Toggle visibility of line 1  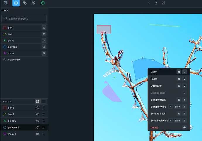37,114
